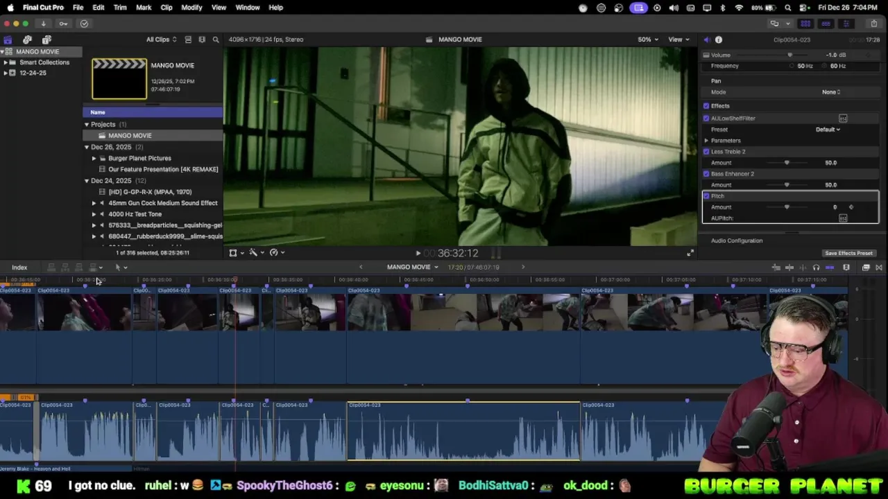
Task: Open the Effects browser icon
Action: (x=866, y=268)
